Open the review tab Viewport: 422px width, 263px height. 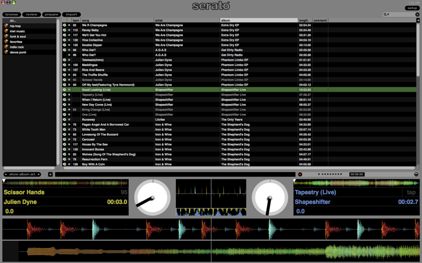tap(32, 14)
